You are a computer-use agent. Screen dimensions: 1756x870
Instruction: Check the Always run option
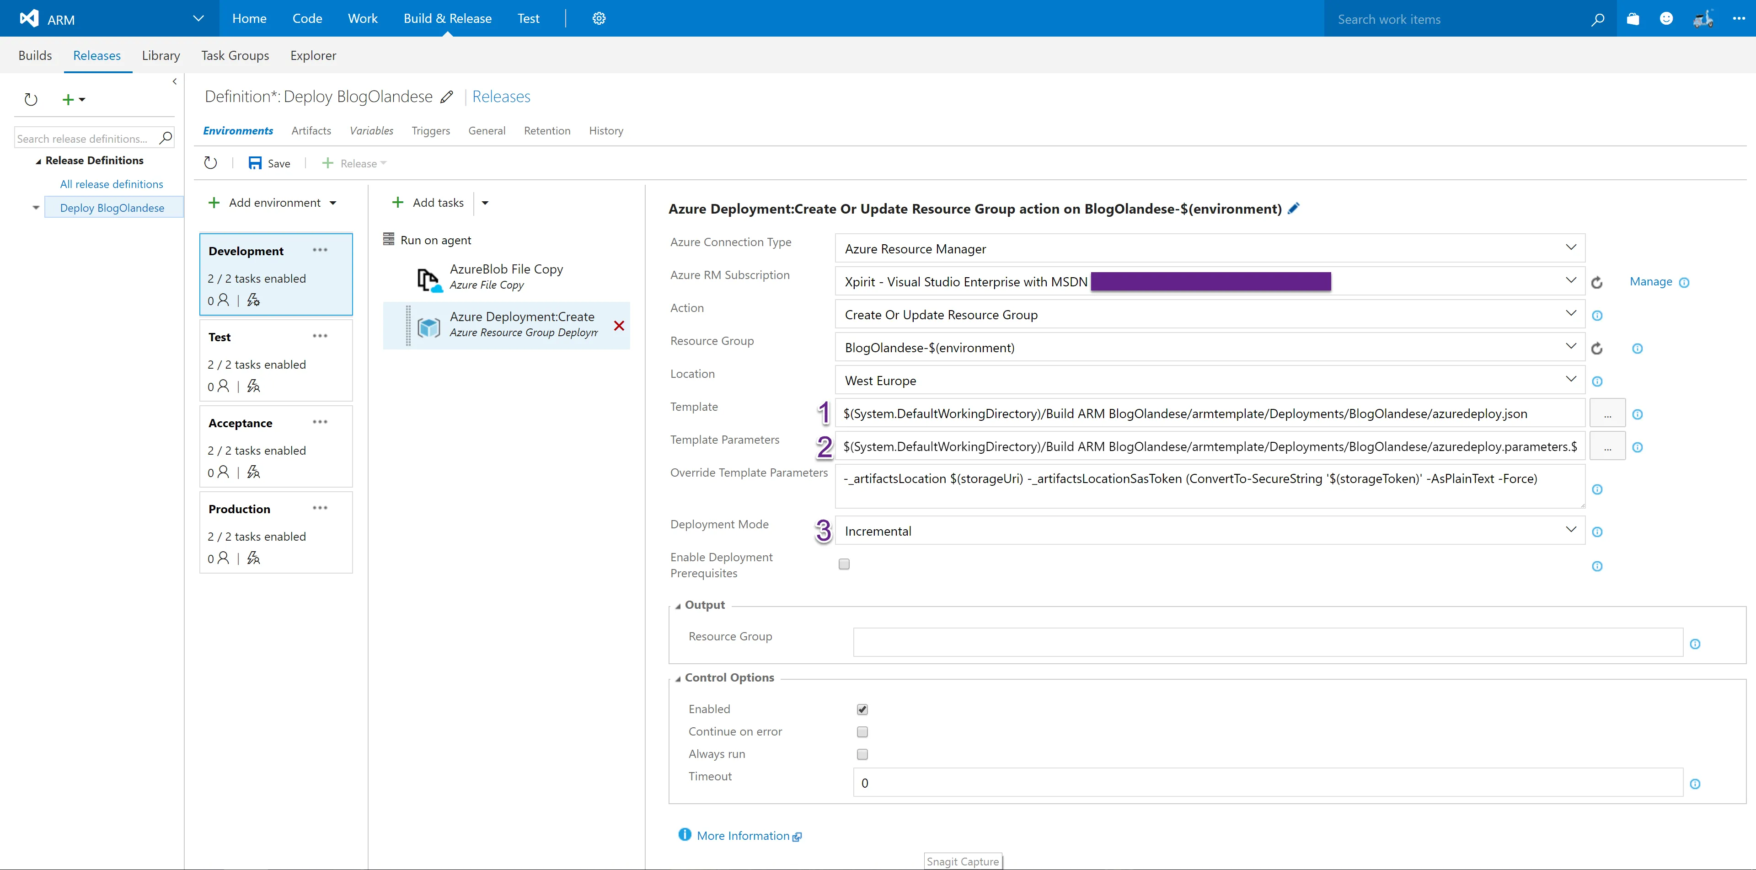click(862, 754)
